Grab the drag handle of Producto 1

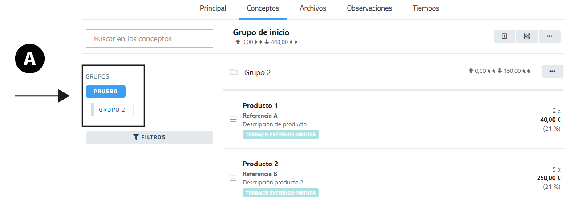point(233,120)
